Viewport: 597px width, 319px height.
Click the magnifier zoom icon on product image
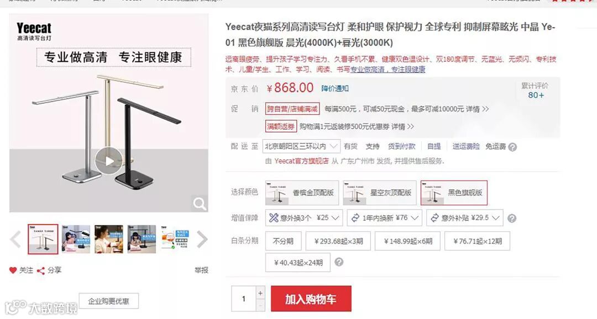tap(200, 204)
